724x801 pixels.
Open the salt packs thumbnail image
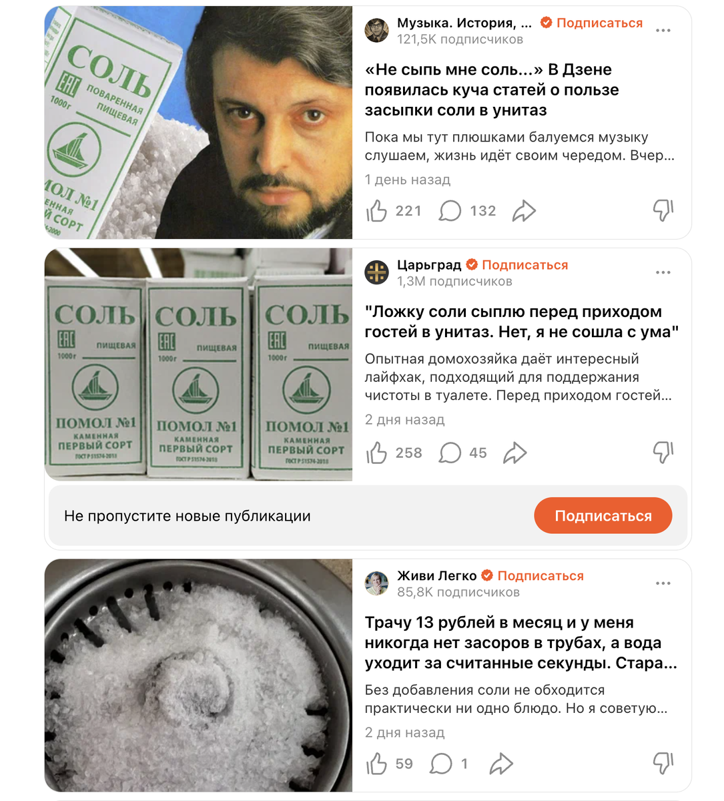point(198,364)
